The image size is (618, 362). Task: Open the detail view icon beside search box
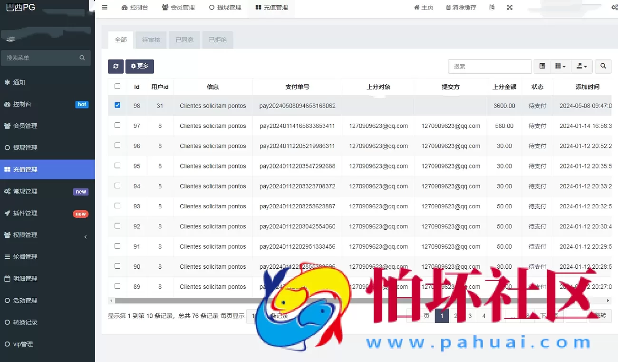tap(542, 66)
